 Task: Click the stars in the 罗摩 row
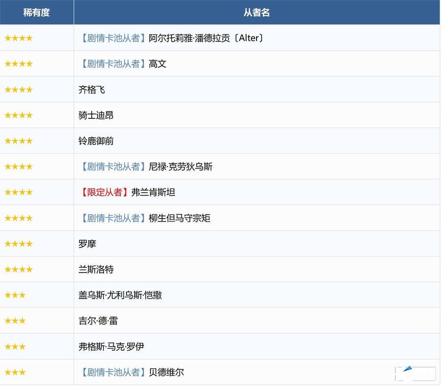[x=19, y=244]
